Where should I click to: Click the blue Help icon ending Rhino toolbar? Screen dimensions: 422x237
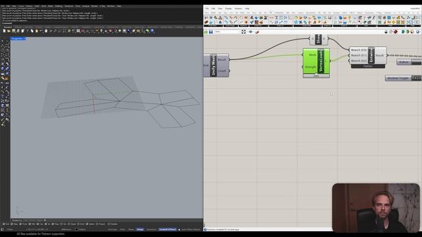pyautogui.click(x=152, y=31)
